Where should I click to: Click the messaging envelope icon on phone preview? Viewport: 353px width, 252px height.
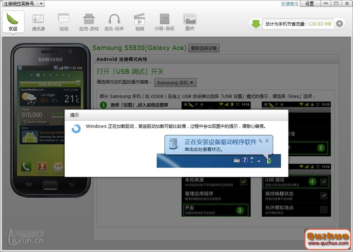[58, 167]
